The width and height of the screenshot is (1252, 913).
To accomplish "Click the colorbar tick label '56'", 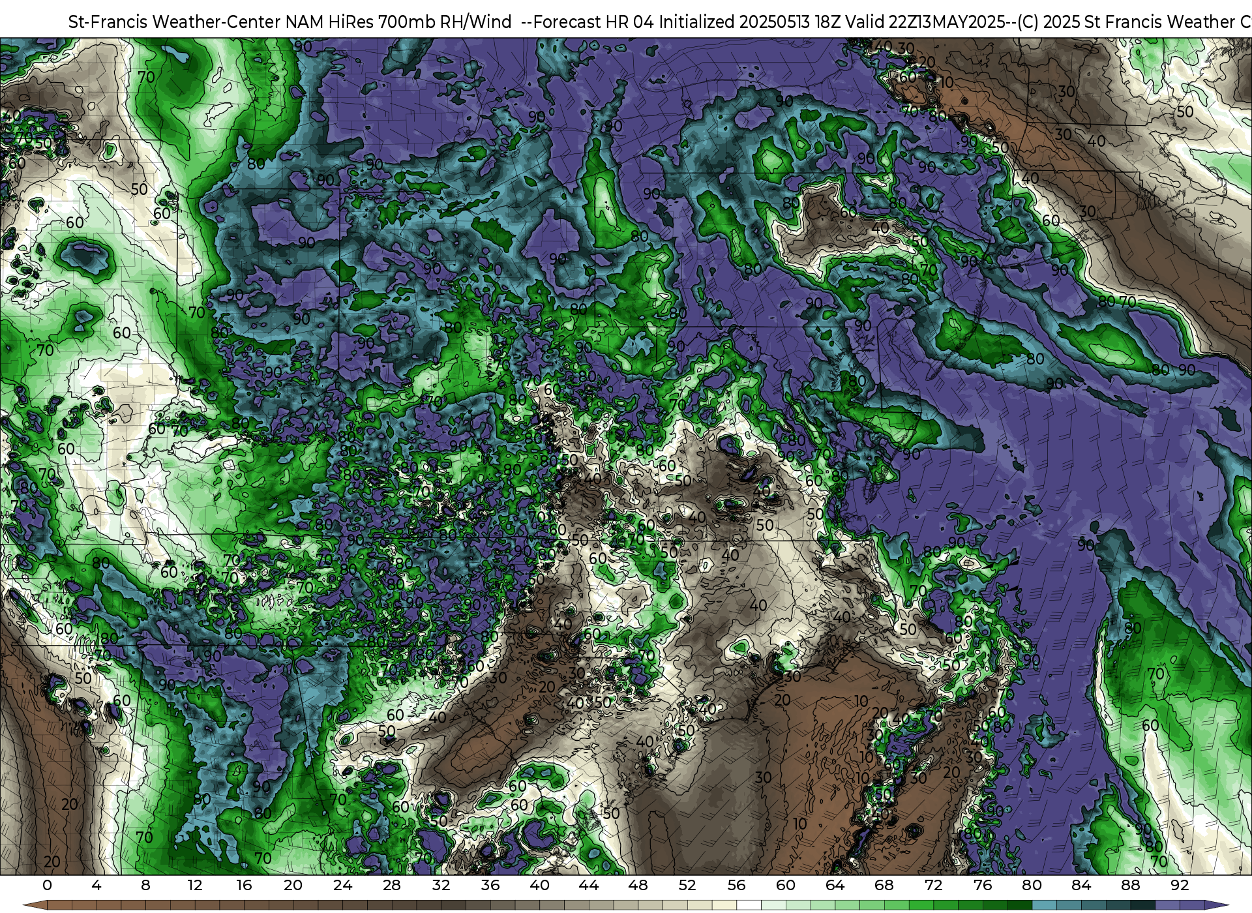I will click(737, 885).
